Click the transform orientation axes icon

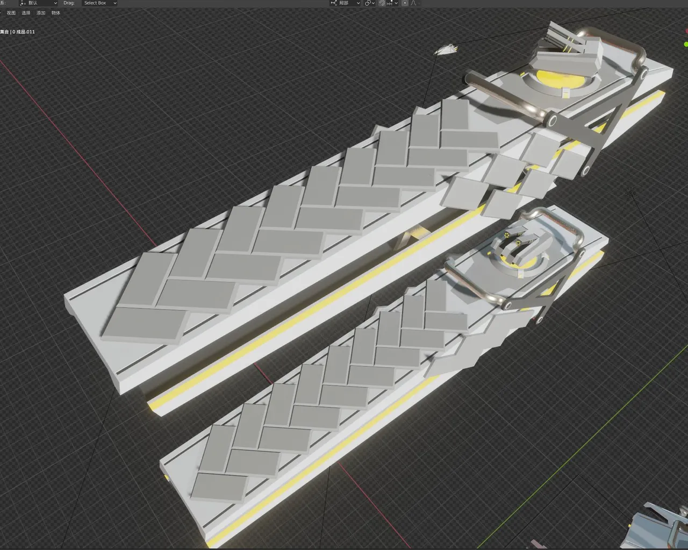[x=334, y=3]
